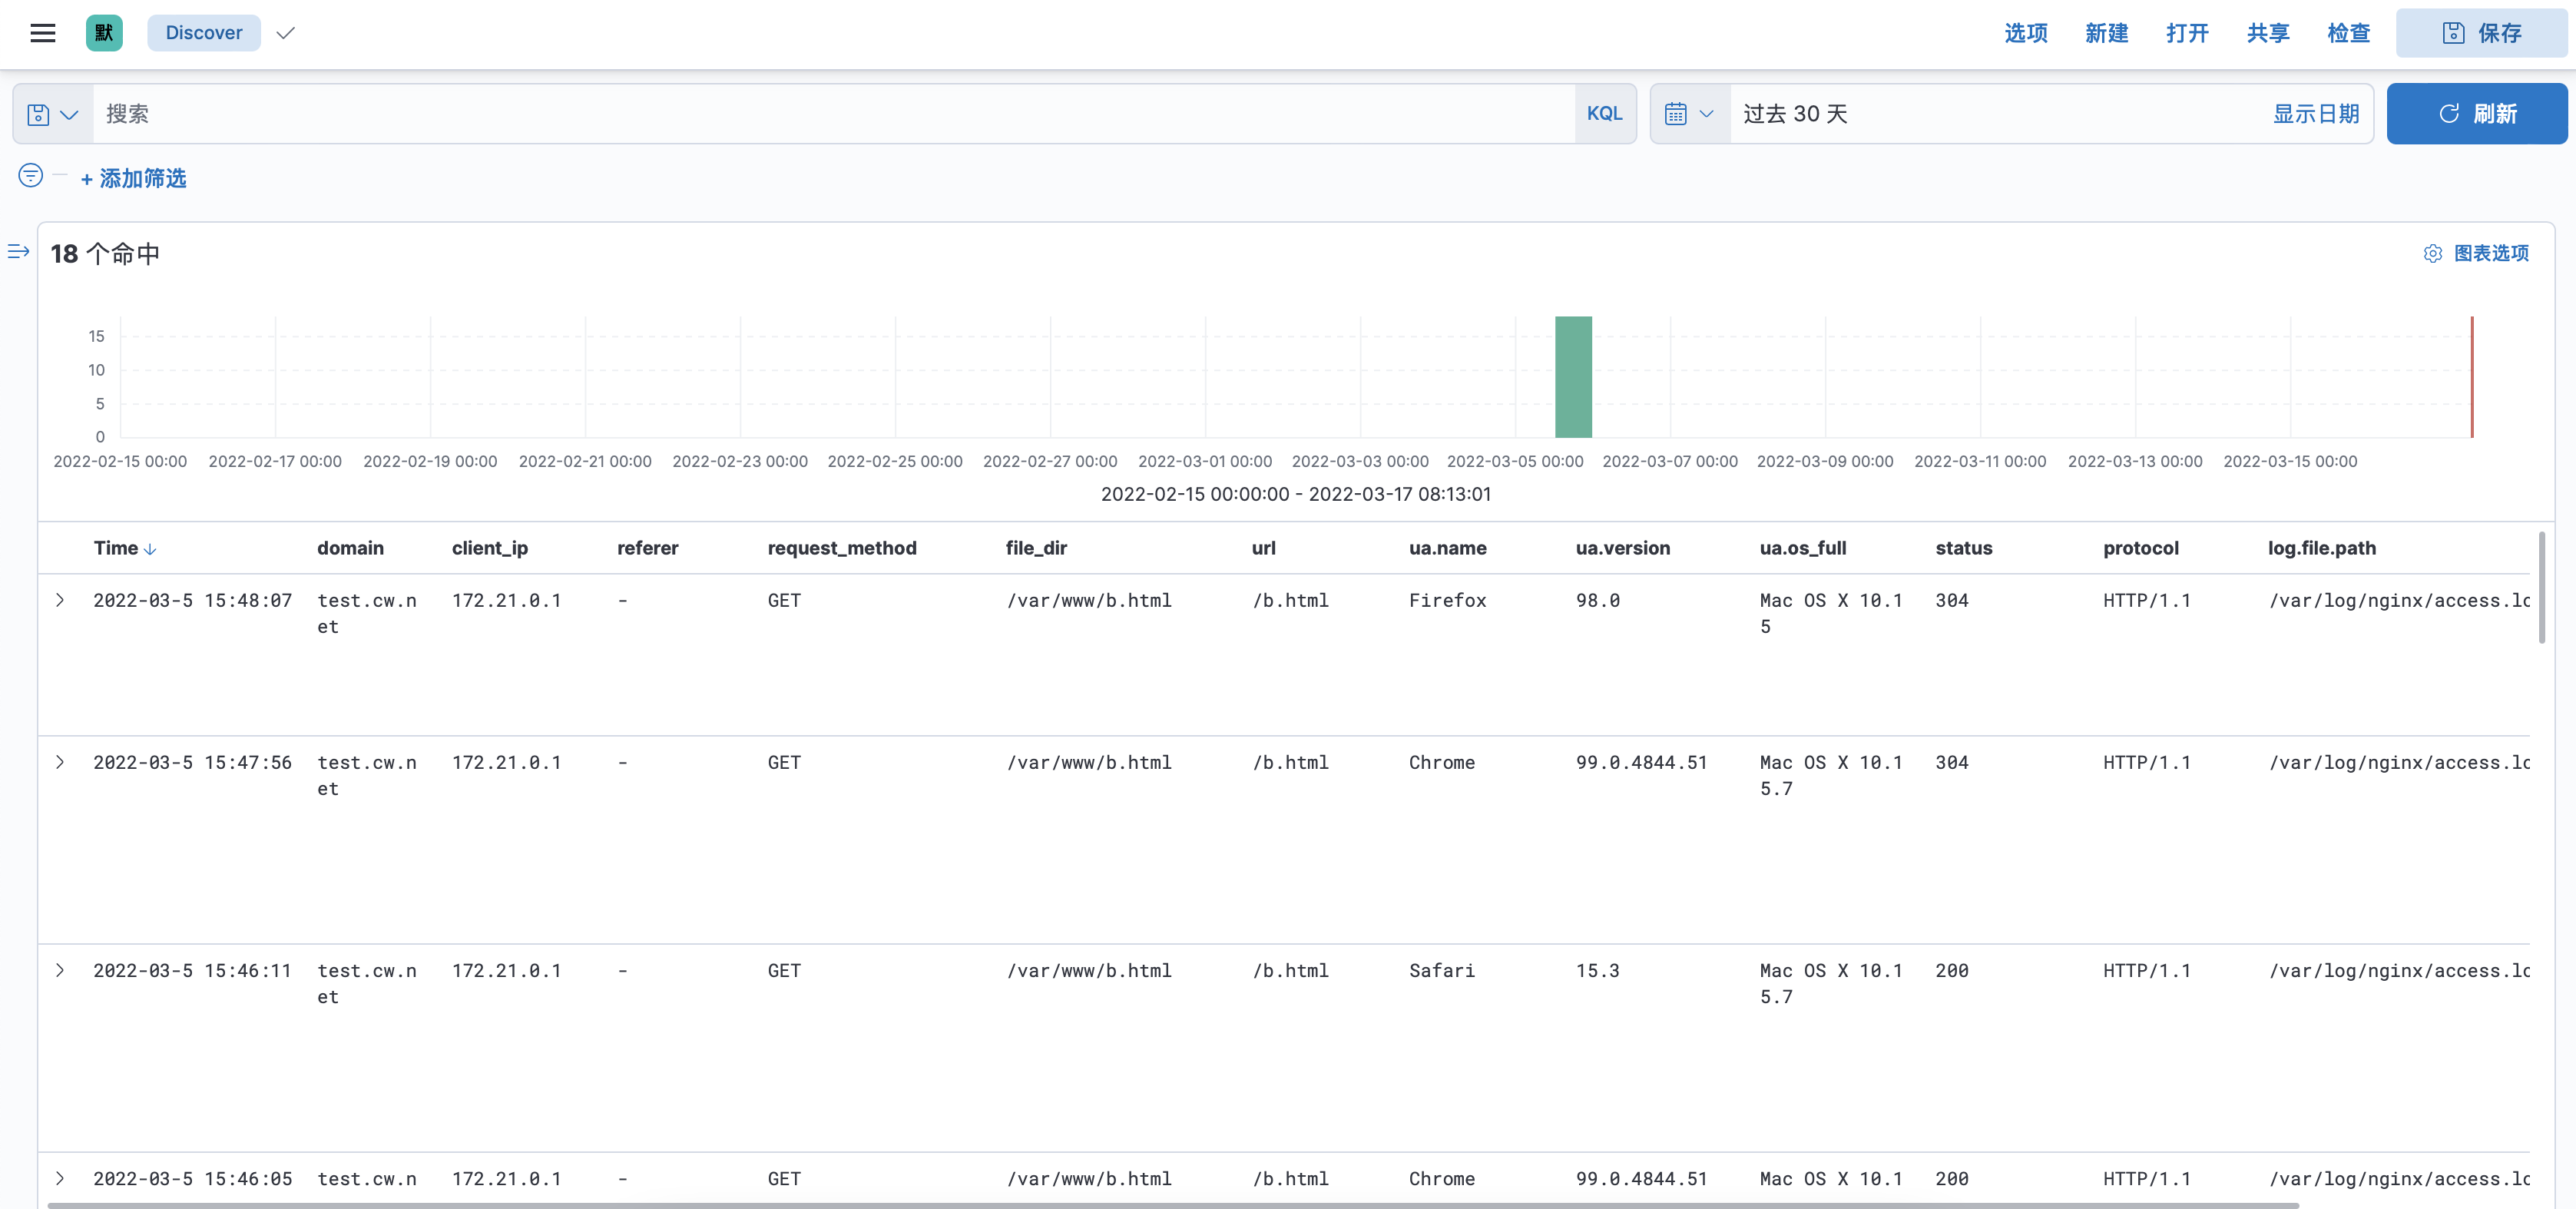
Task: Click the status column header
Action: 1964,548
